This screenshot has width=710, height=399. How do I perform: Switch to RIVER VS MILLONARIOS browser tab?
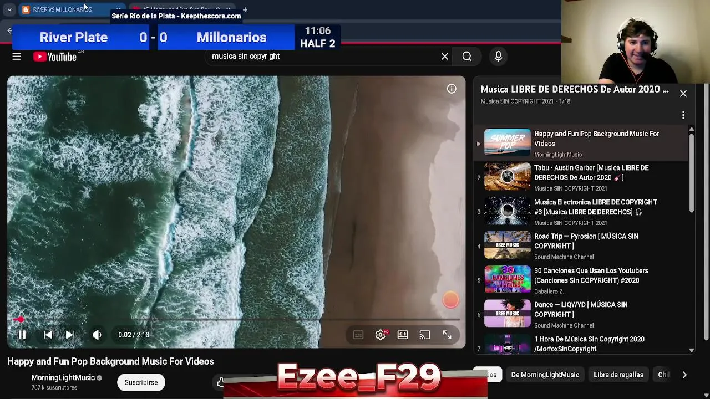(x=71, y=9)
